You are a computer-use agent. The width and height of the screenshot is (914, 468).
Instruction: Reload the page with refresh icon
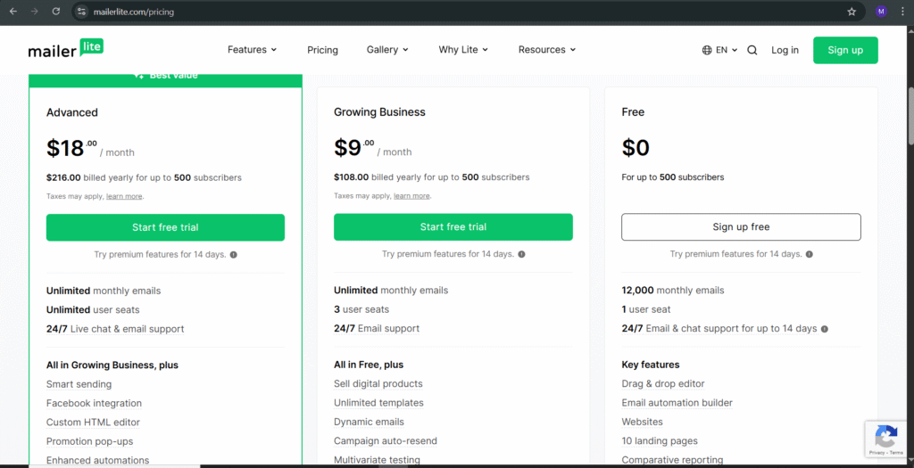[56, 12]
